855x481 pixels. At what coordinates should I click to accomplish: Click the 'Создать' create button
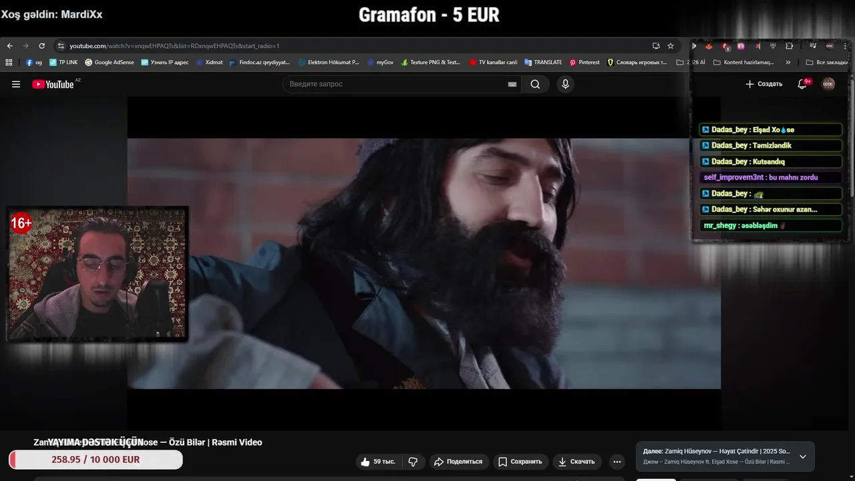coord(763,84)
